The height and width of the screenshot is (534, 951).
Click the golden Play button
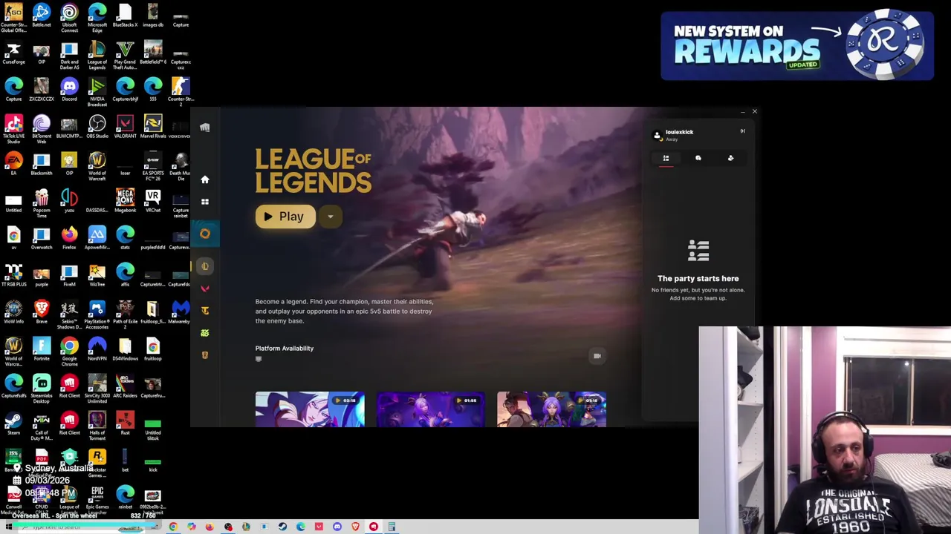tap(285, 217)
